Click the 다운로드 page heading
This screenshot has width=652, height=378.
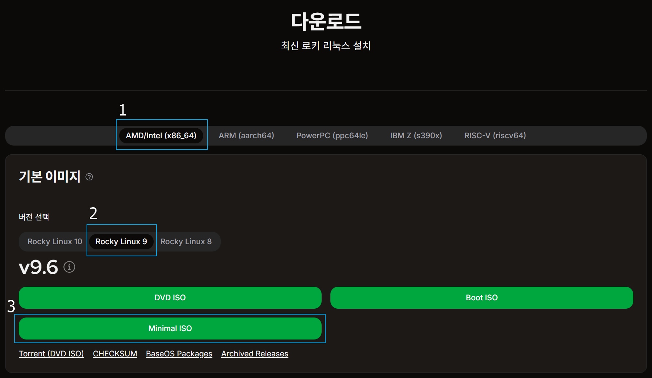[x=326, y=21]
